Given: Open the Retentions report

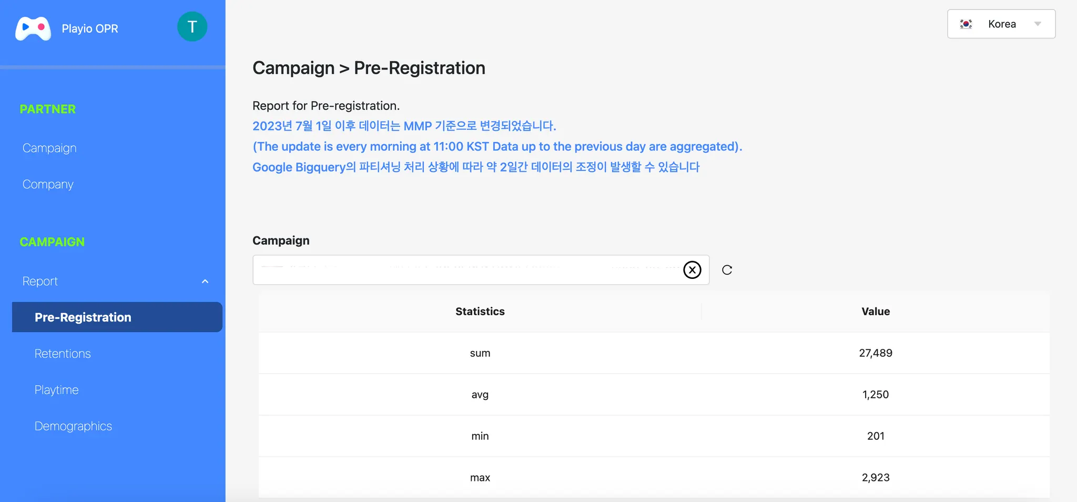Looking at the screenshot, I should pyautogui.click(x=63, y=354).
